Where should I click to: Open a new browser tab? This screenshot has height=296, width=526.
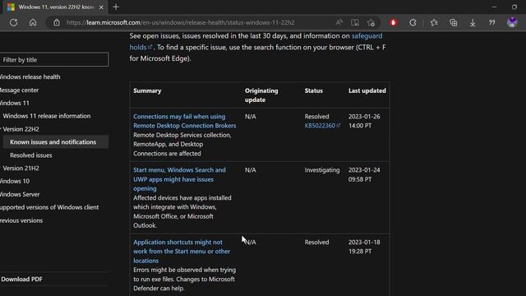116,7
